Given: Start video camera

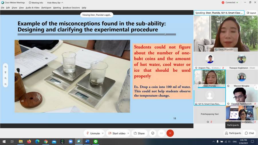Looking at the screenshot, I should coord(117,133).
